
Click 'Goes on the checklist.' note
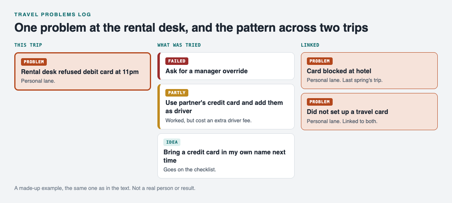(190, 169)
